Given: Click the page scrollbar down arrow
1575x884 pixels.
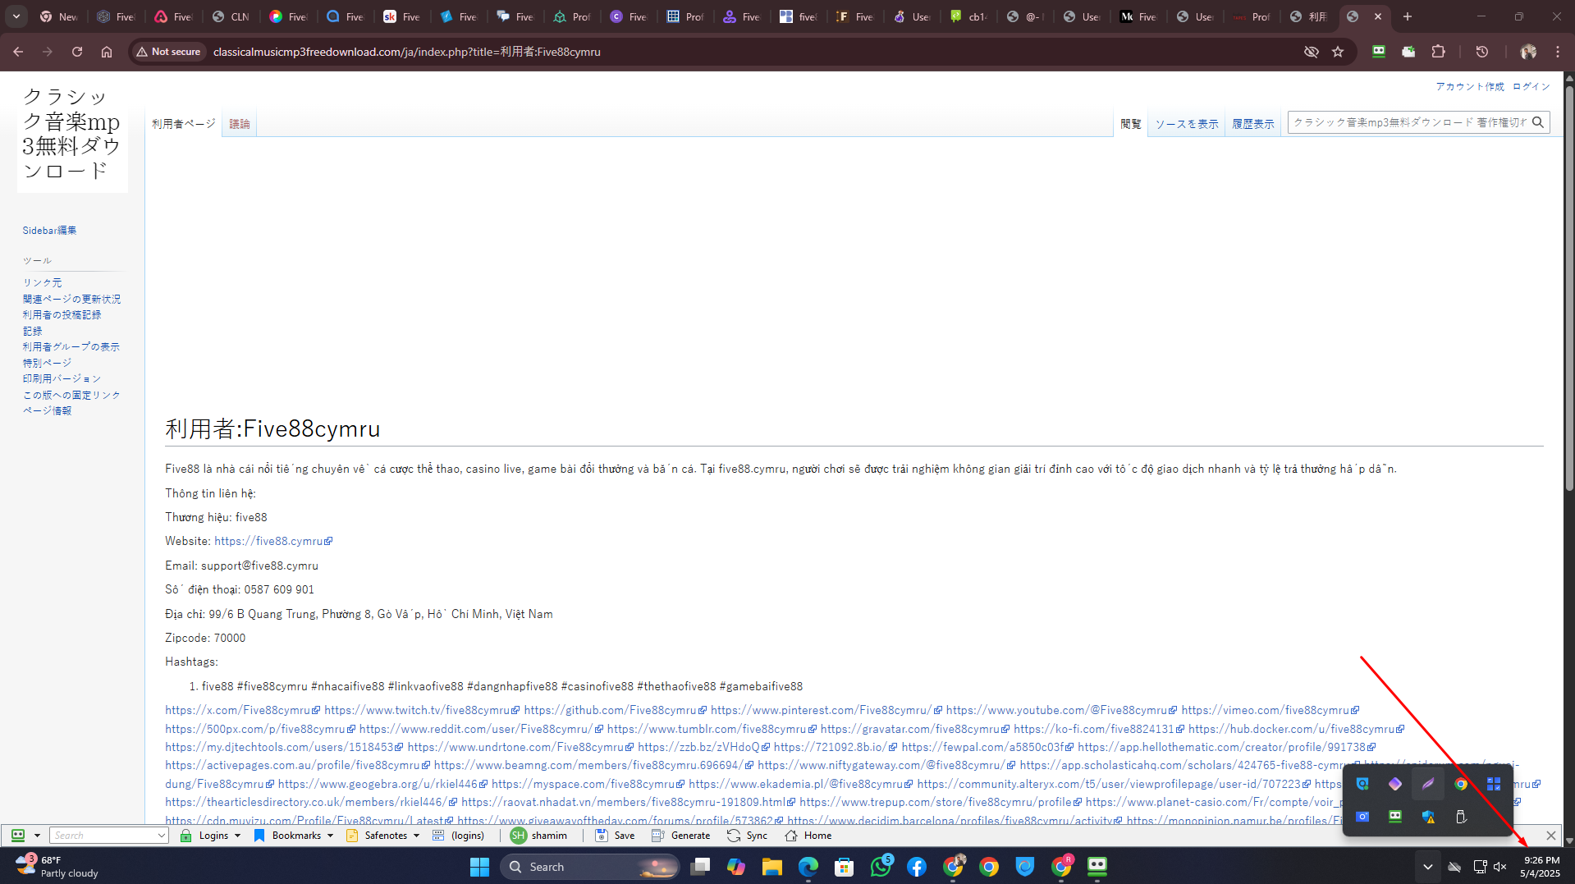Looking at the screenshot, I should click(1569, 840).
